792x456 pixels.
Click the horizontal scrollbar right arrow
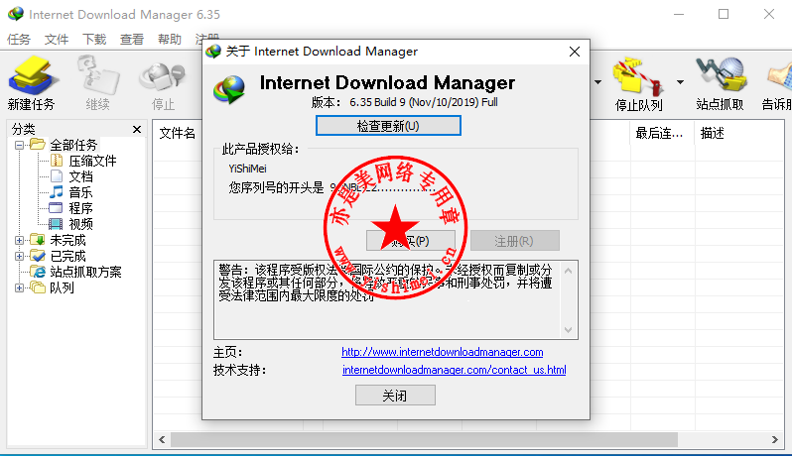[774, 439]
